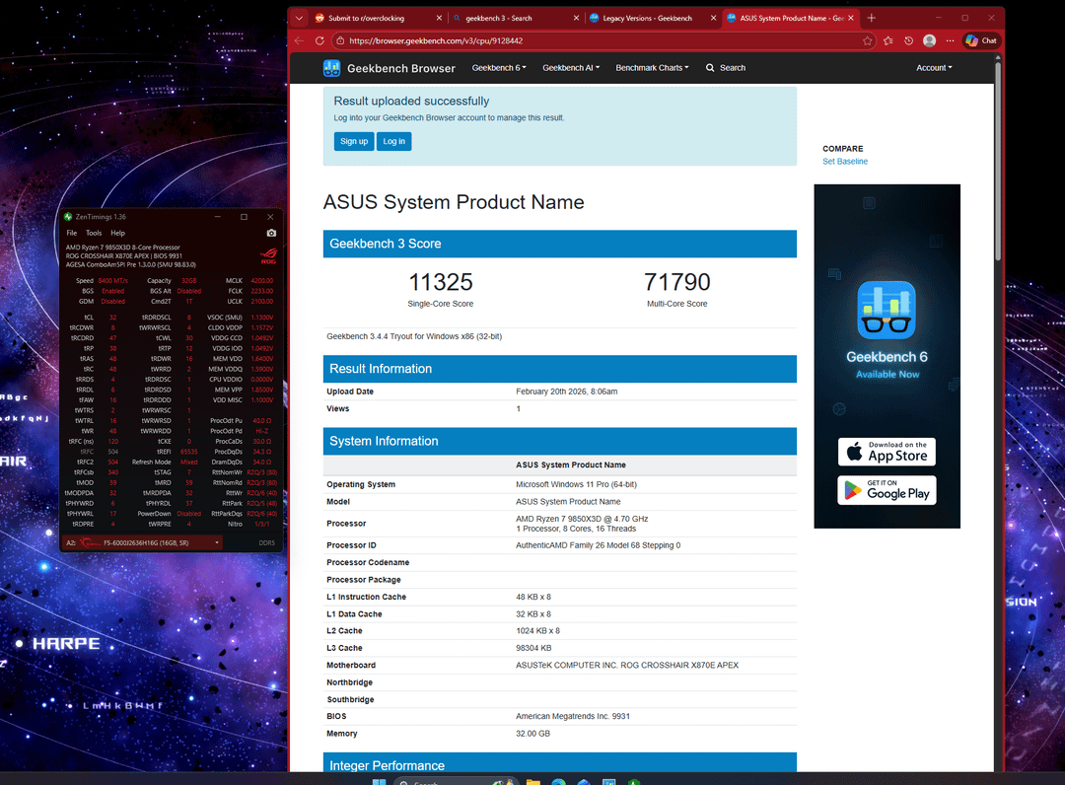This screenshot has height=785, width=1065.
Task: Expand the Benchmark Charts dropdown
Action: coord(652,68)
